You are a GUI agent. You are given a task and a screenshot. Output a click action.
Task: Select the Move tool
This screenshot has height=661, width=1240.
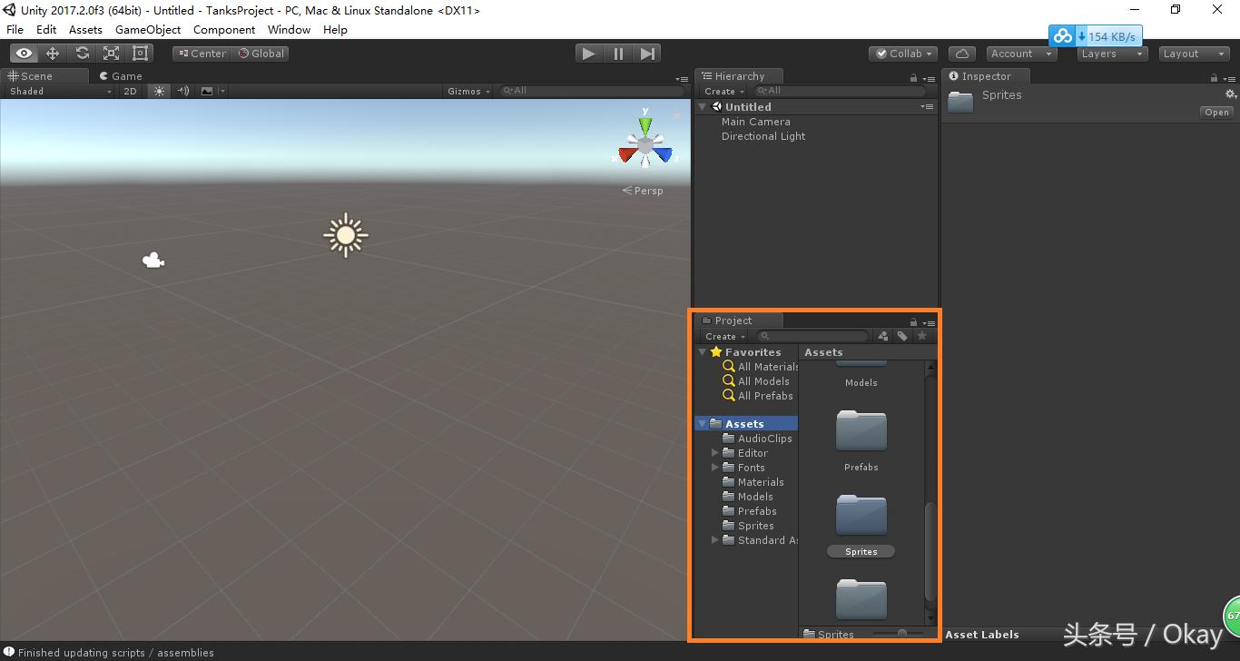click(53, 53)
